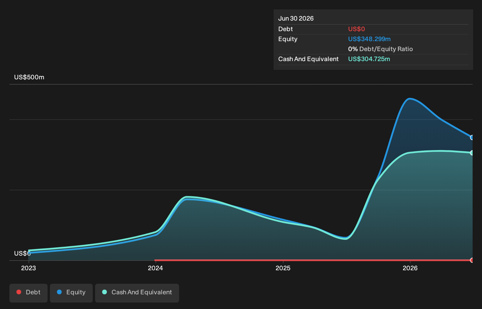
Task: Toggle the Equity series legend button
Action: [71, 293]
